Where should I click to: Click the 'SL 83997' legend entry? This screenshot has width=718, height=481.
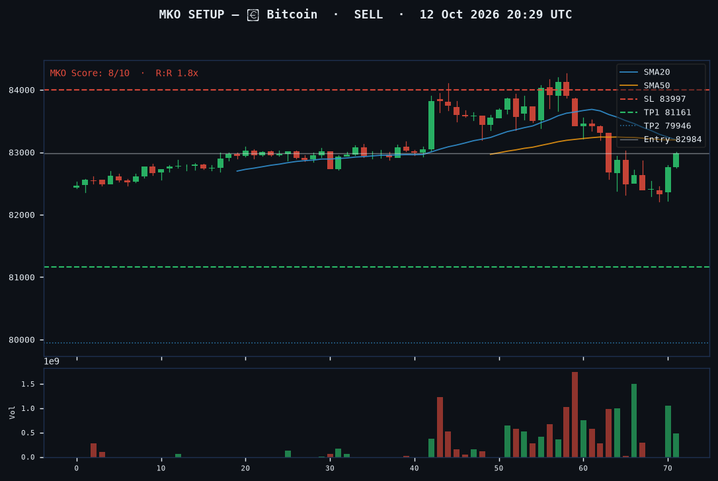[x=653, y=99]
